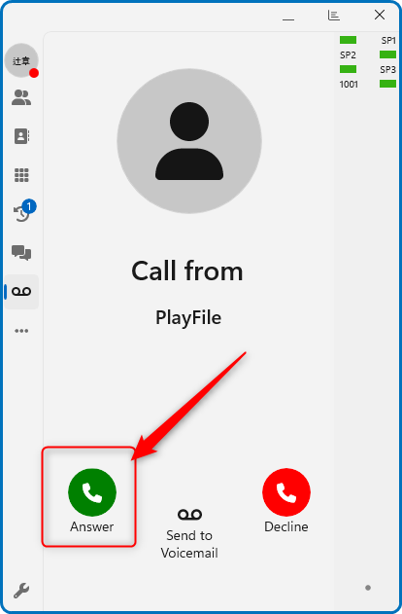Send the call to voicemail

point(189,533)
